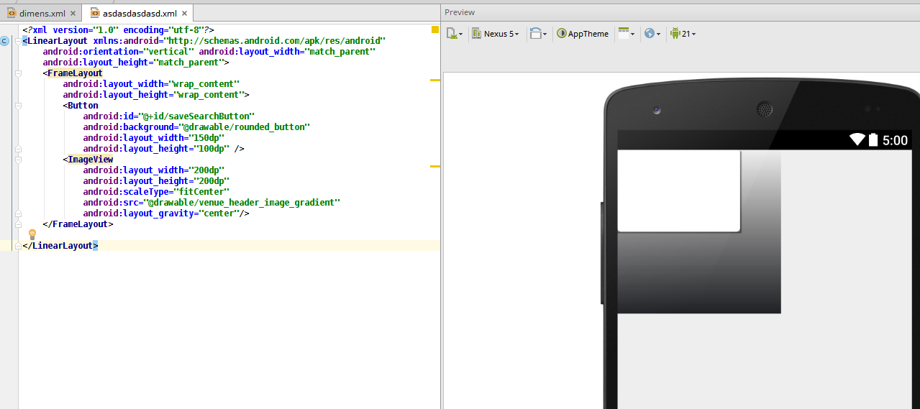Click the "100dp" layout_height value

coord(211,149)
